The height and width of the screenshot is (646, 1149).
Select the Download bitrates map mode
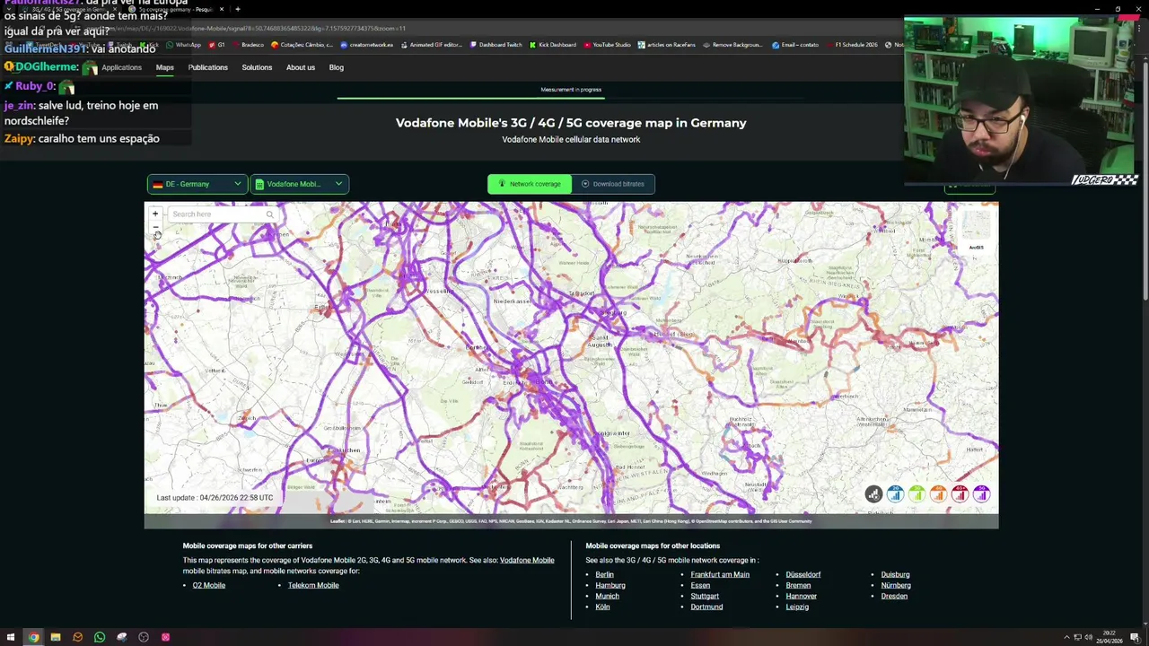613,184
